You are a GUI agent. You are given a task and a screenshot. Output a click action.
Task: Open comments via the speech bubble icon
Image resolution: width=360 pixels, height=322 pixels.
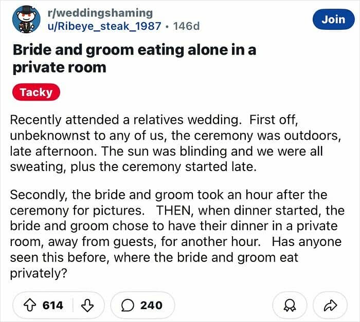[x=128, y=305]
